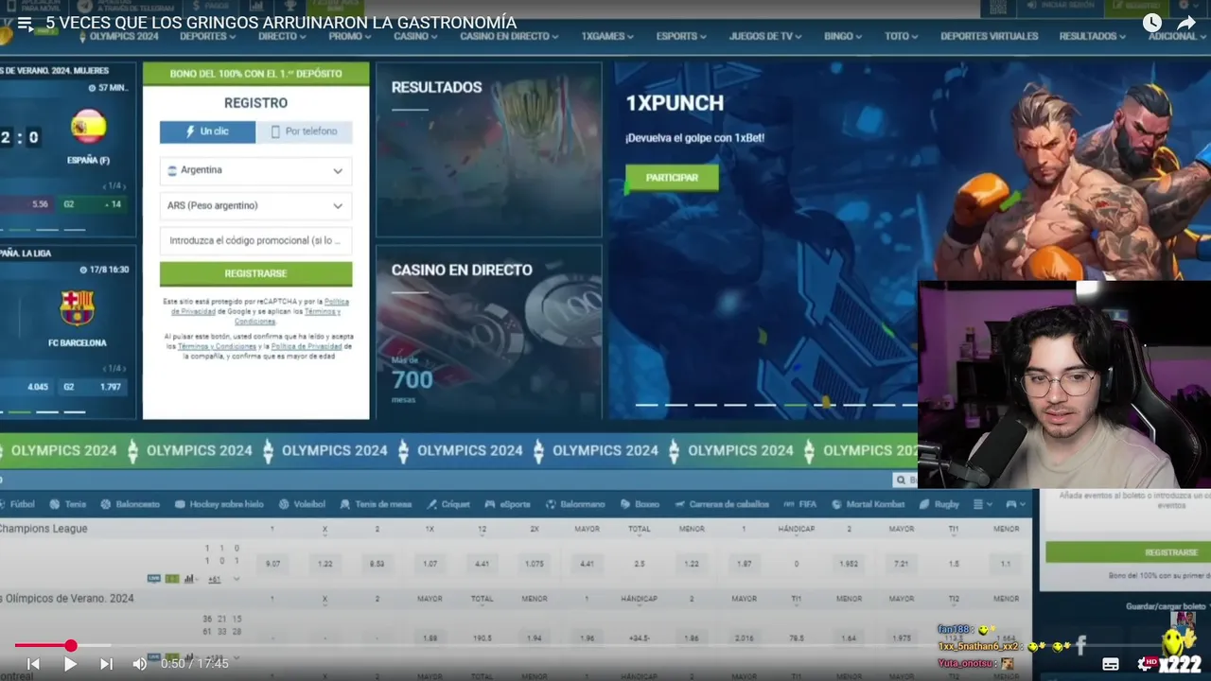Viewport: 1211px width, 681px height.
Task: Open the YouTube playlist menu icon
Action: 25,23
